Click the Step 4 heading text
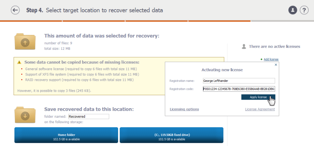The image size is (314, 146). tap(95, 11)
